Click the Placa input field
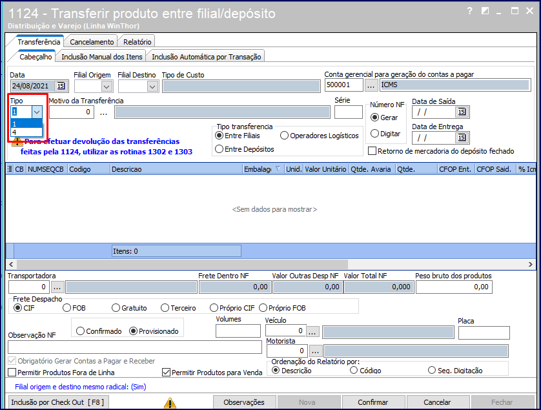The height and width of the screenshot is (410, 541). tap(484, 333)
